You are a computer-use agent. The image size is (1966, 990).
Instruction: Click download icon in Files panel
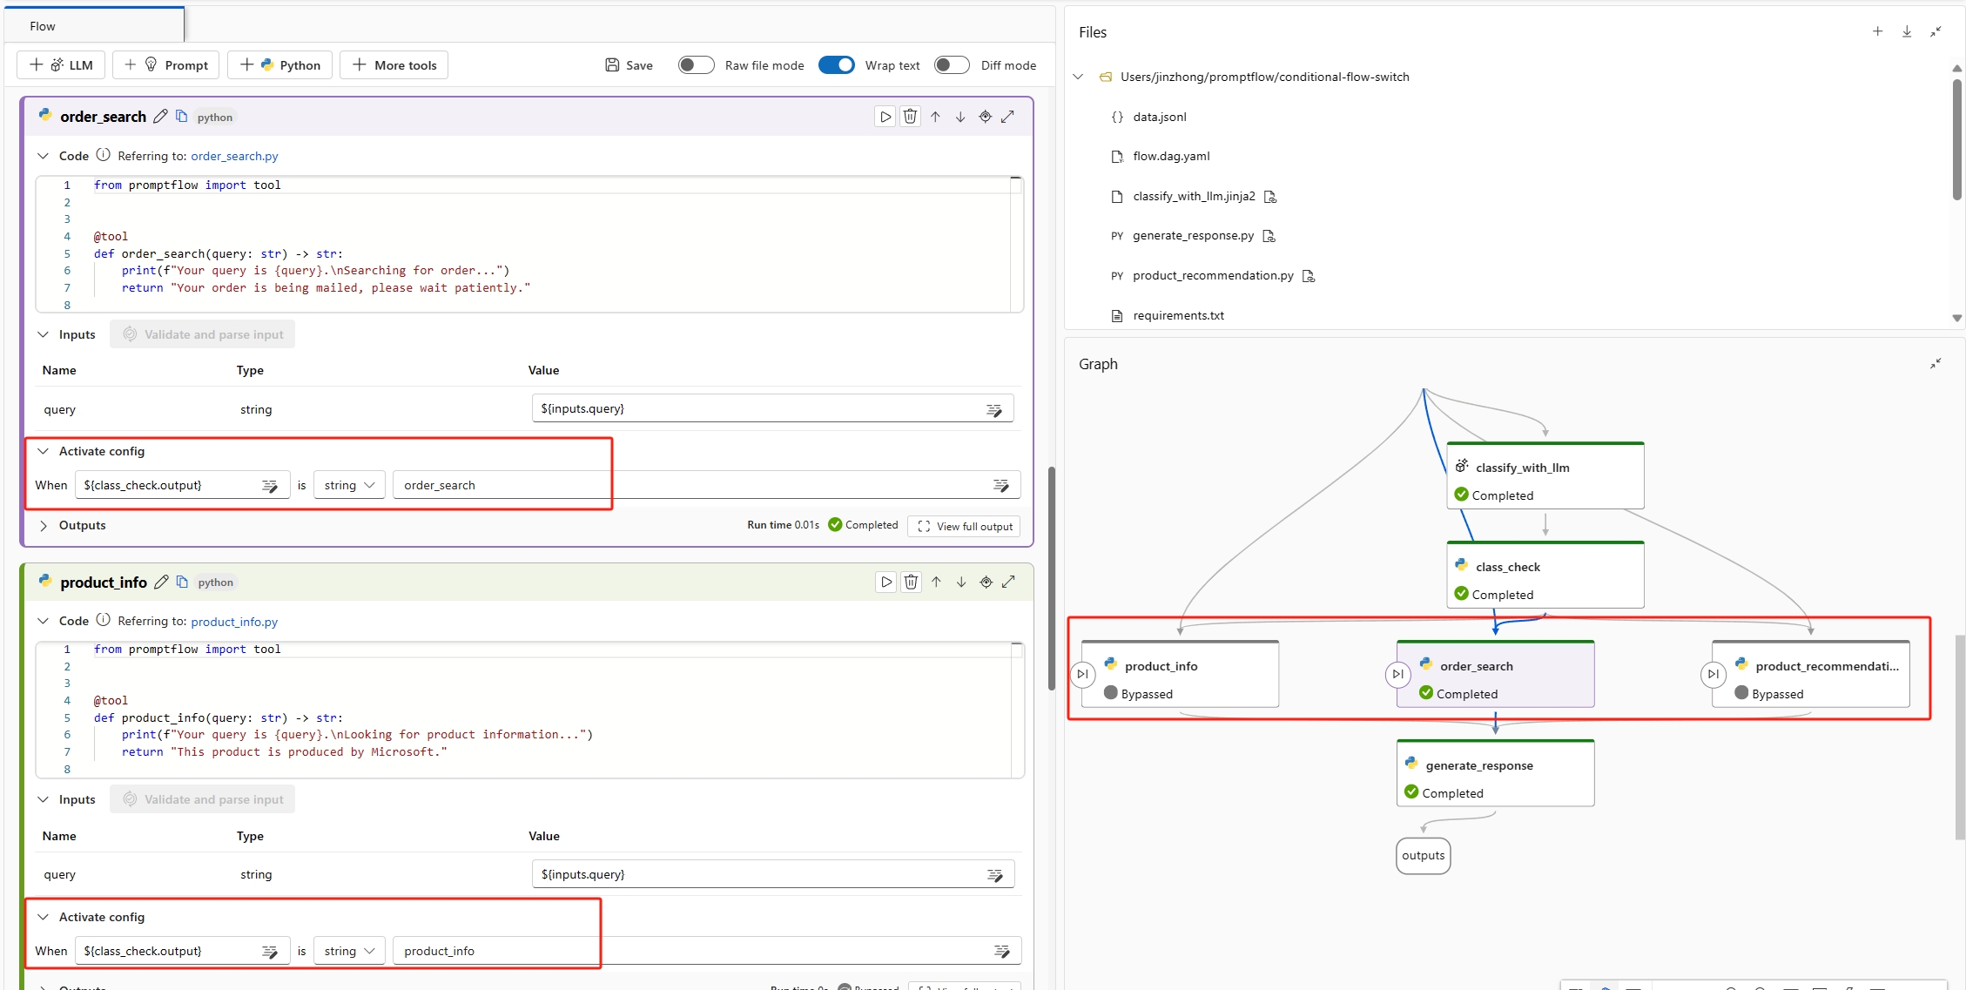coord(1907,31)
